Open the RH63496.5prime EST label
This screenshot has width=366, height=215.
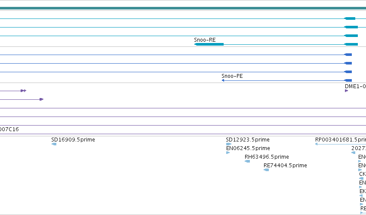(267, 157)
